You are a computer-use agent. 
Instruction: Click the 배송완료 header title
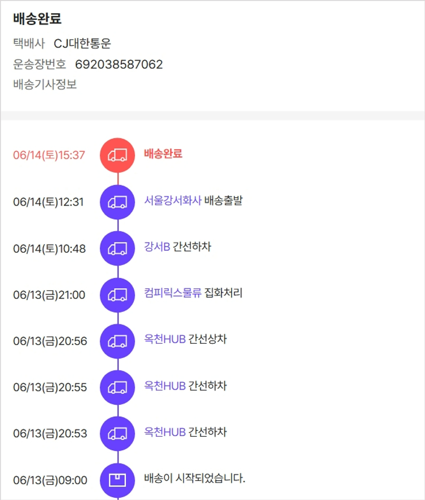pyautogui.click(x=37, y=19)
